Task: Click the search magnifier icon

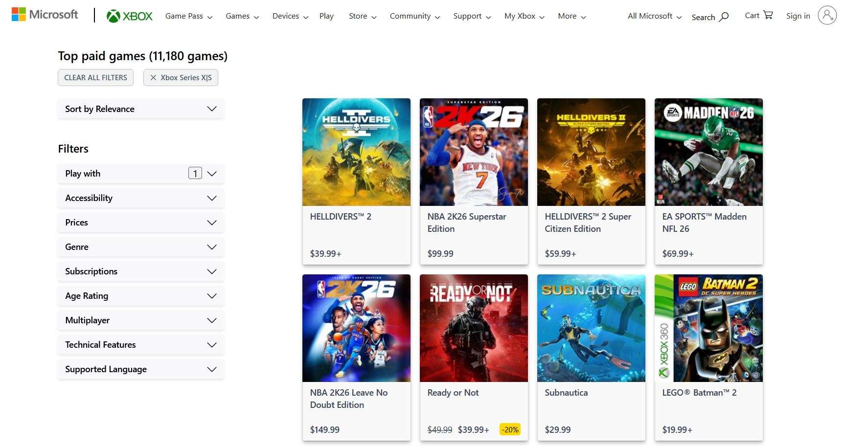Action: click(x=724, y=17)
